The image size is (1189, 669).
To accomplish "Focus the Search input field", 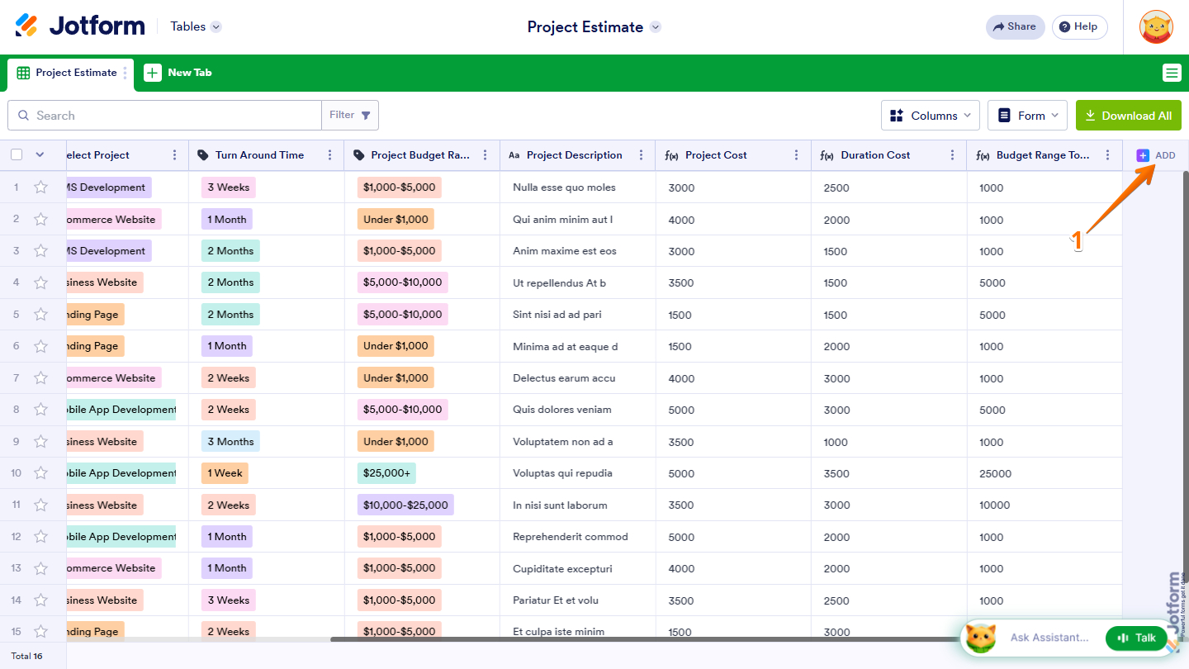I will [x=165, y=116].
